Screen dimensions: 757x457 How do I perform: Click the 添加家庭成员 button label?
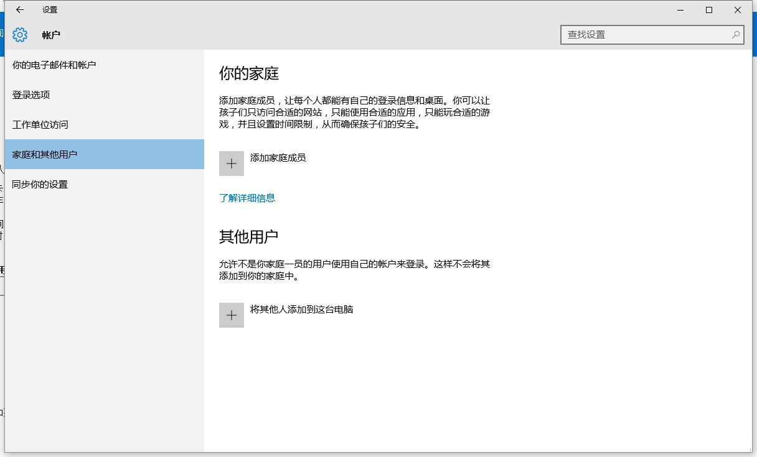click(x=278, y=158)
